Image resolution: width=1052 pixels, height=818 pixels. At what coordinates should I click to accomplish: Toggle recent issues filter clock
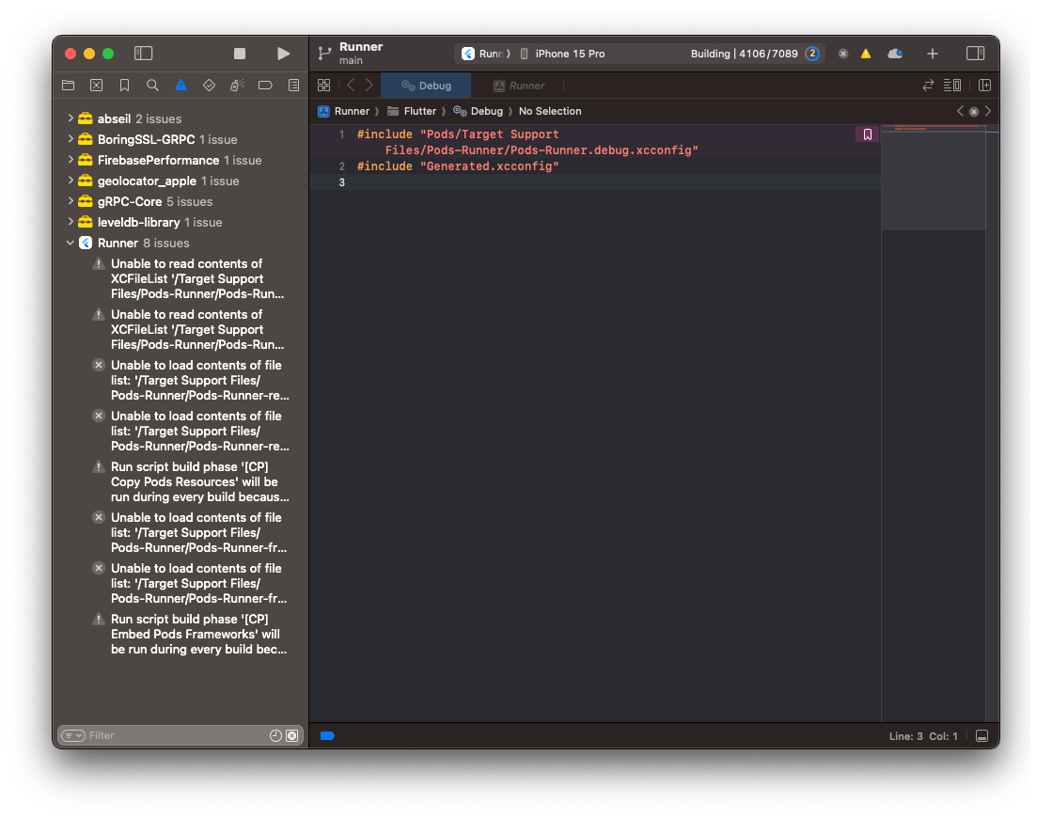pos(275,735)
